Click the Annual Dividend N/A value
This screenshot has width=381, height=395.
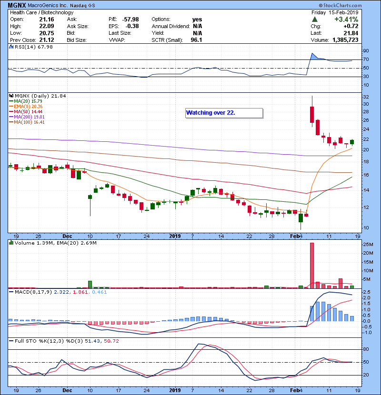pyautogui.click(x=198, y=26)
